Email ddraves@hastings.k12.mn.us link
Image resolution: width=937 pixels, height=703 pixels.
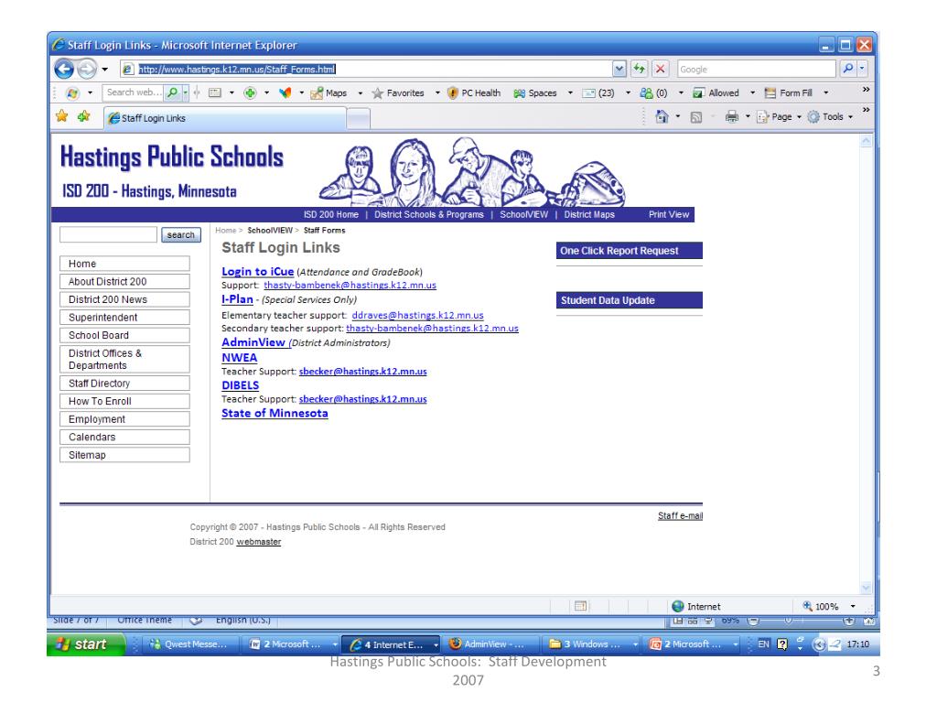pyautogui.click(x=417, y=315)
